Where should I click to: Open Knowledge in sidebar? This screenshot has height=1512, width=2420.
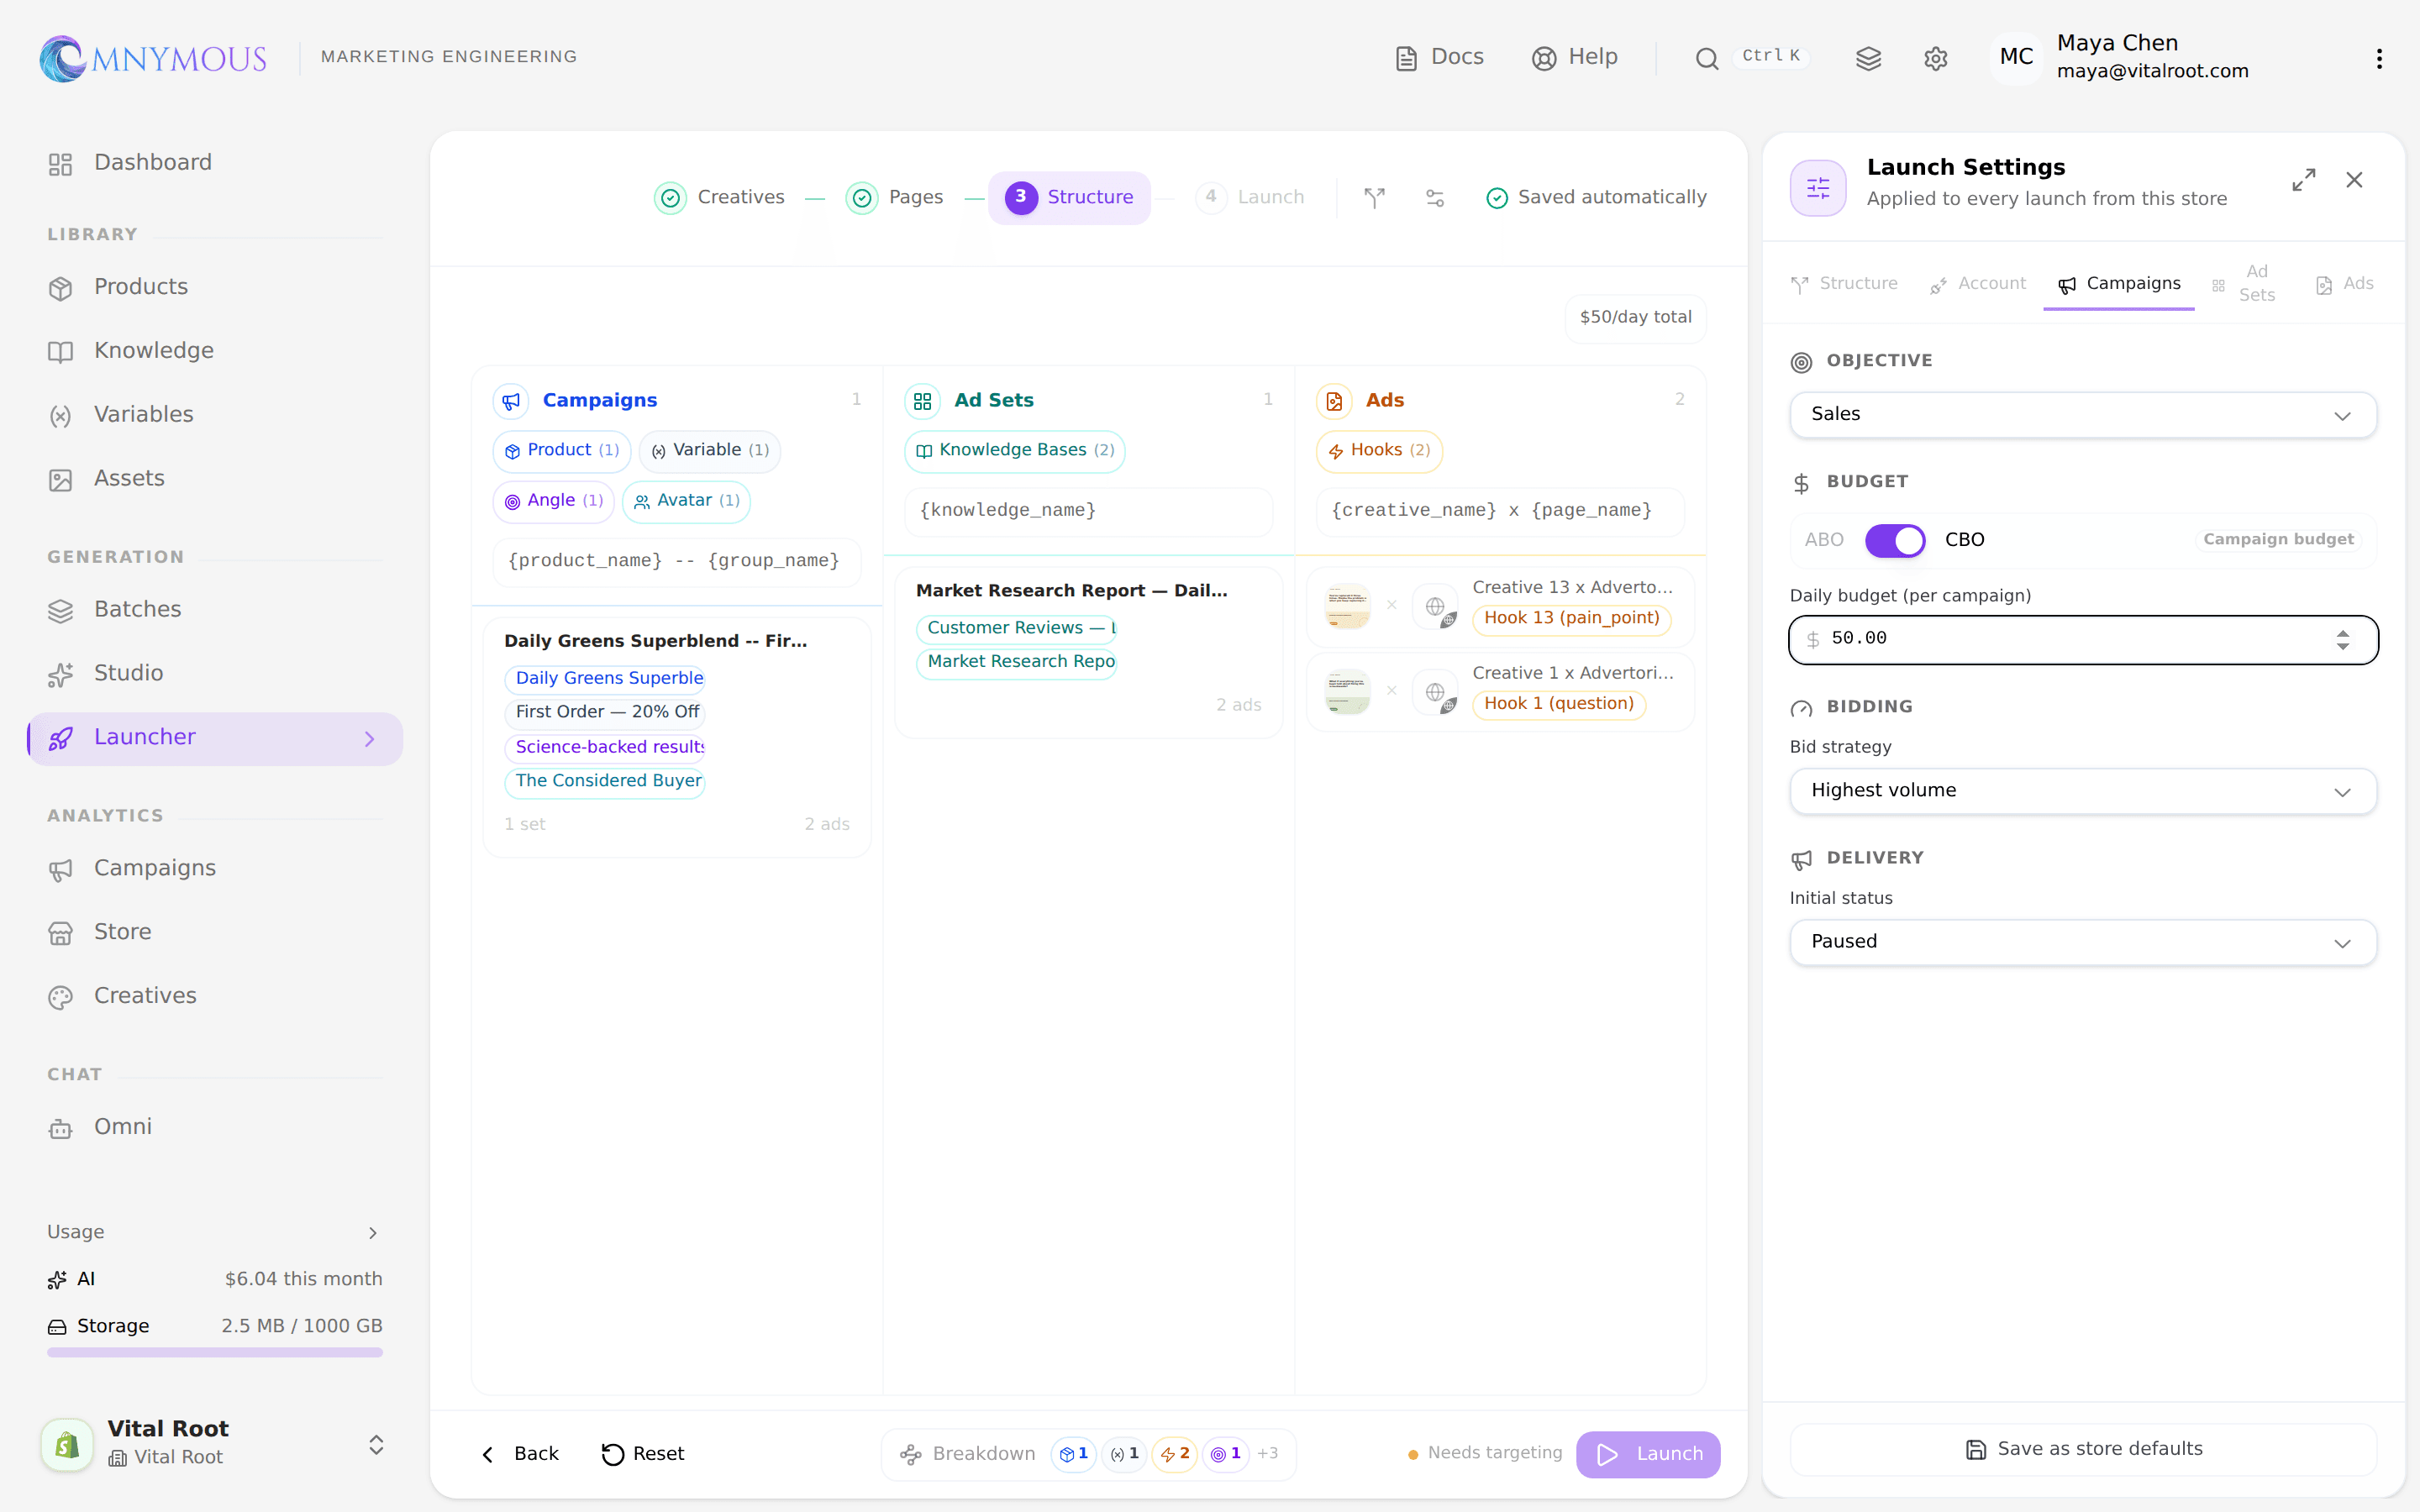[215, 351]
